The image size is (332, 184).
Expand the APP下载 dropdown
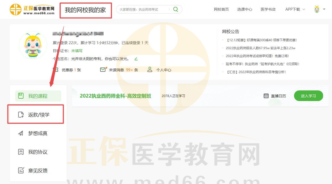(295, 9)
